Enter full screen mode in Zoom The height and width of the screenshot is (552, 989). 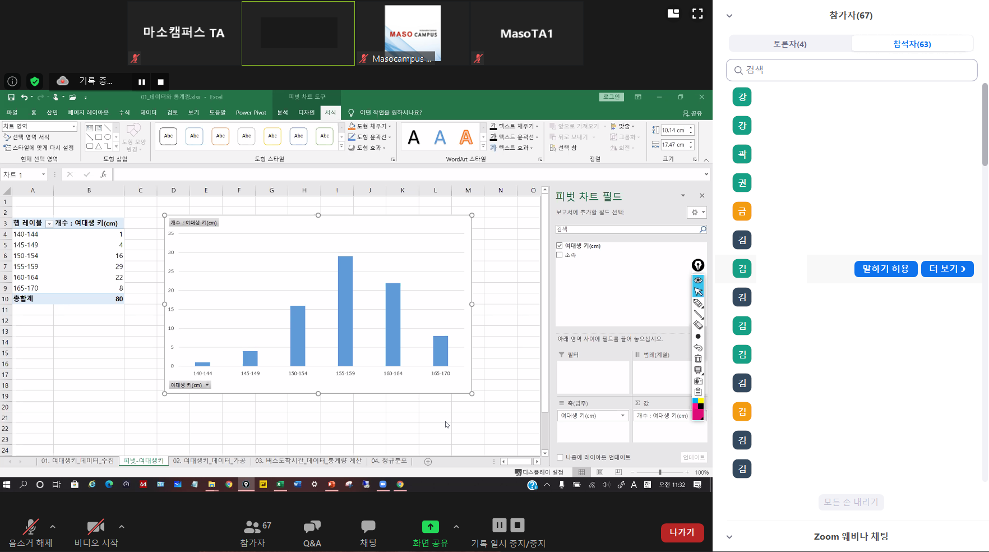697,14
